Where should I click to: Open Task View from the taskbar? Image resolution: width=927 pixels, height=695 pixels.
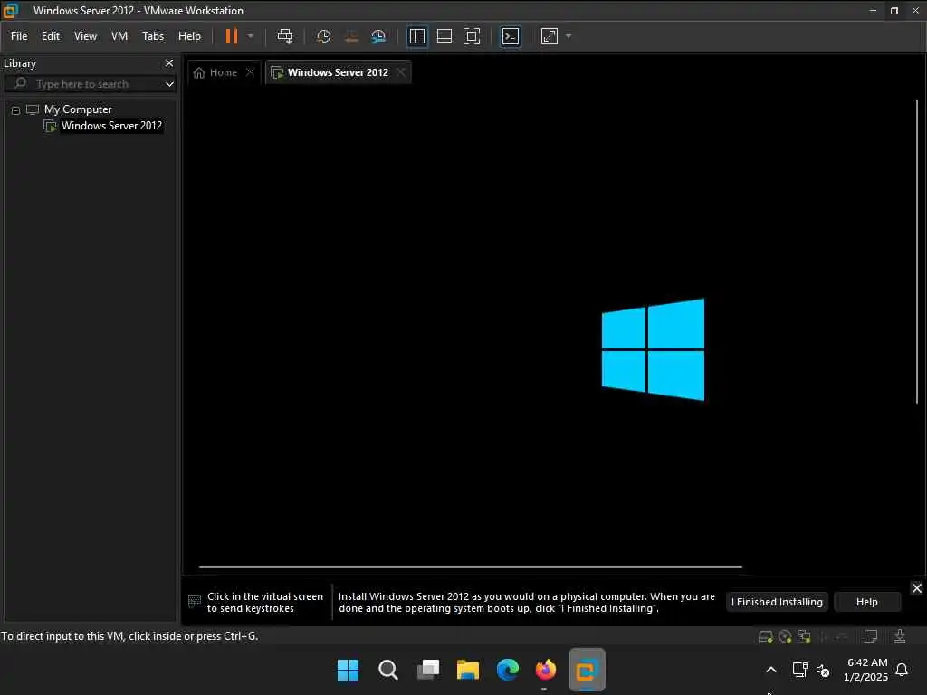[428, 670]
